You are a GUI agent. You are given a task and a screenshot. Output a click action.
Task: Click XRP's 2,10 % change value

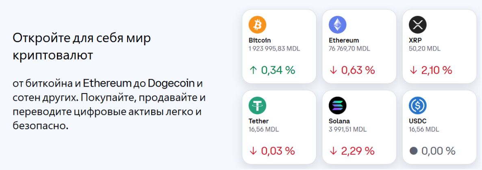coord(436,70)
